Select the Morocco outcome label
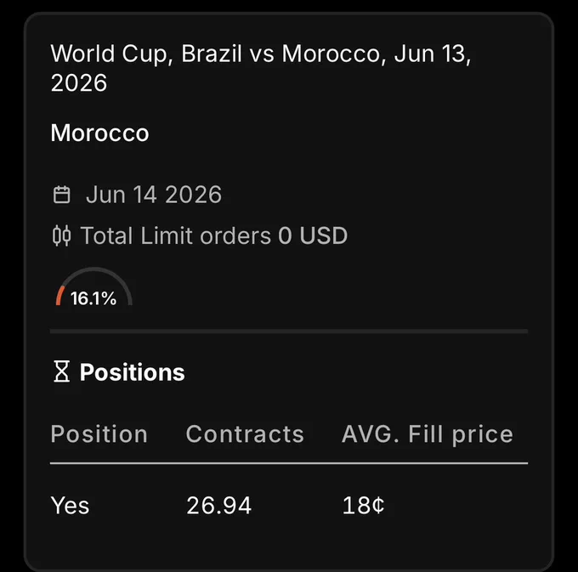 [x=100, y=133]
